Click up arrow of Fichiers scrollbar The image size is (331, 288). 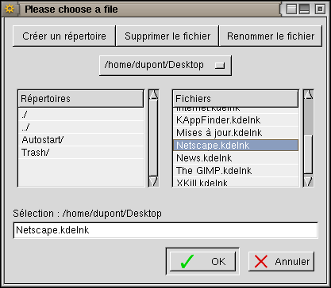[x=308, y=95]
